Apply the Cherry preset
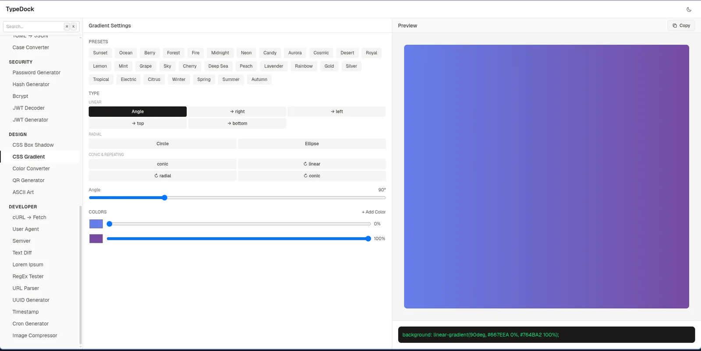 point(190,66)
